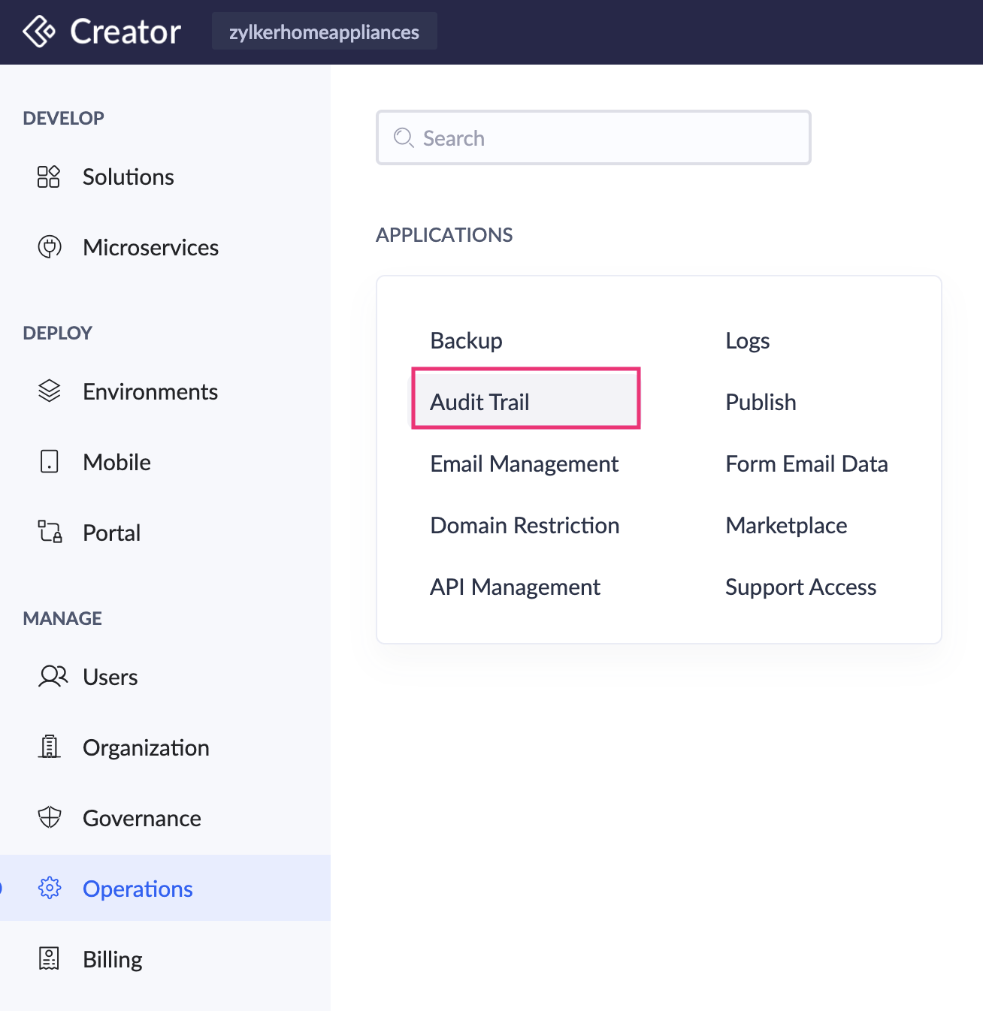This screenshot has width=983, height=1011.
Task: Select Operations menu item
Action: click(x=165, y=888)
